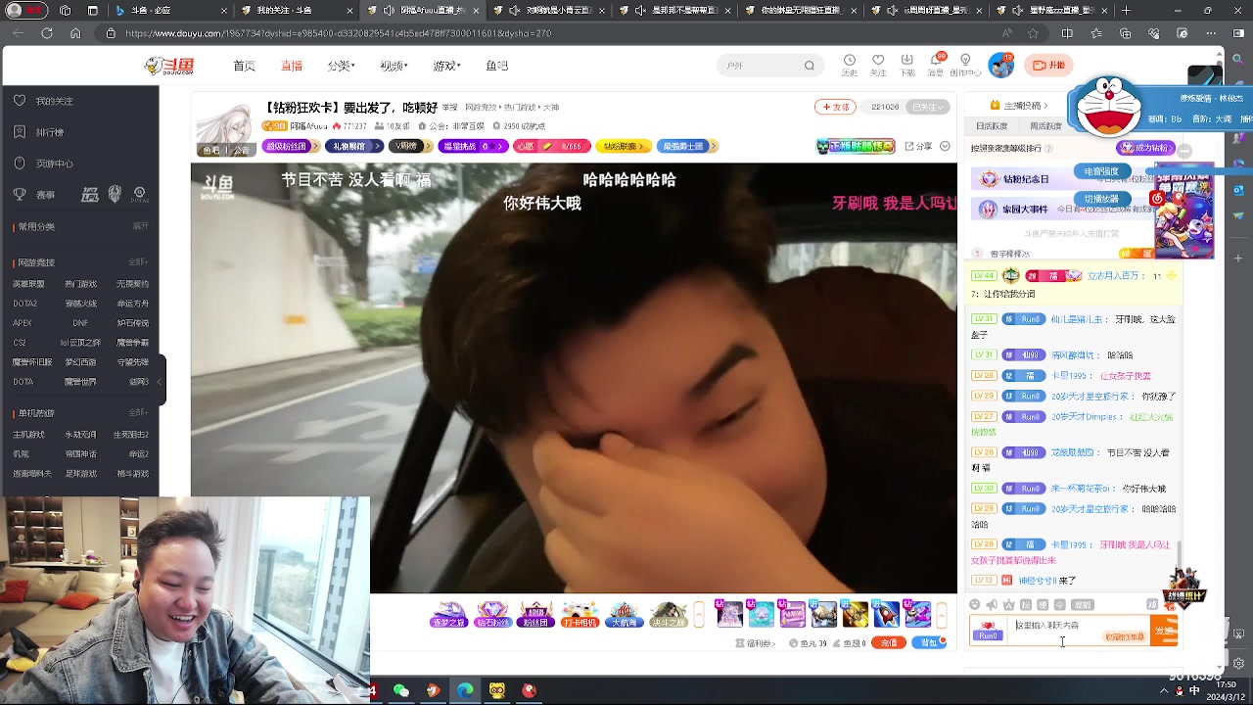Toggle the 滤 danmaku filter switch

(x=1153, y=604)
